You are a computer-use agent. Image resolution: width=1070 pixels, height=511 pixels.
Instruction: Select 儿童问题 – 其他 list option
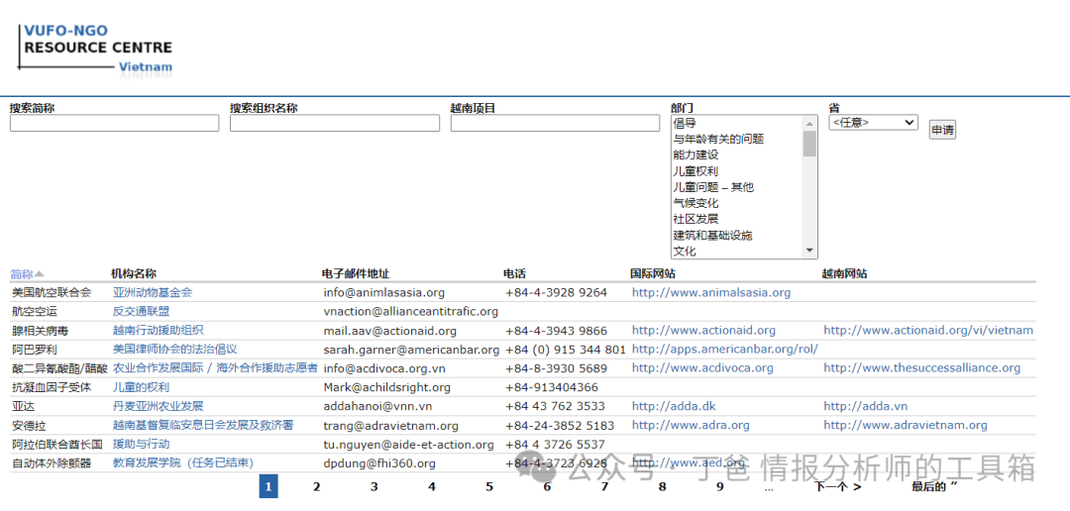click(713, 187)
